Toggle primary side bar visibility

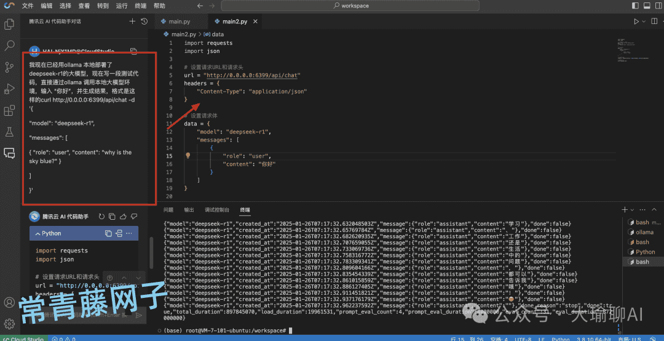point(635,6)
